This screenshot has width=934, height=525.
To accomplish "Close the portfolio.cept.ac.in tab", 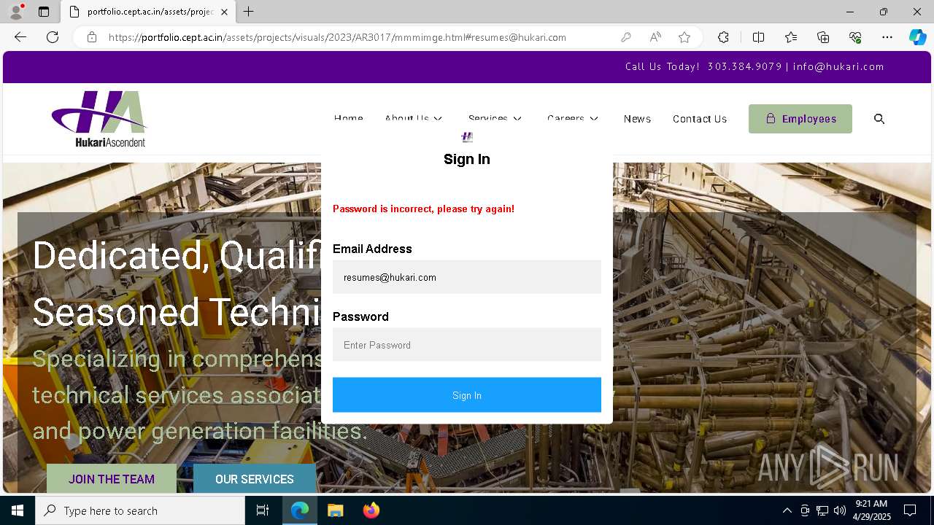I will pos(224,12).
